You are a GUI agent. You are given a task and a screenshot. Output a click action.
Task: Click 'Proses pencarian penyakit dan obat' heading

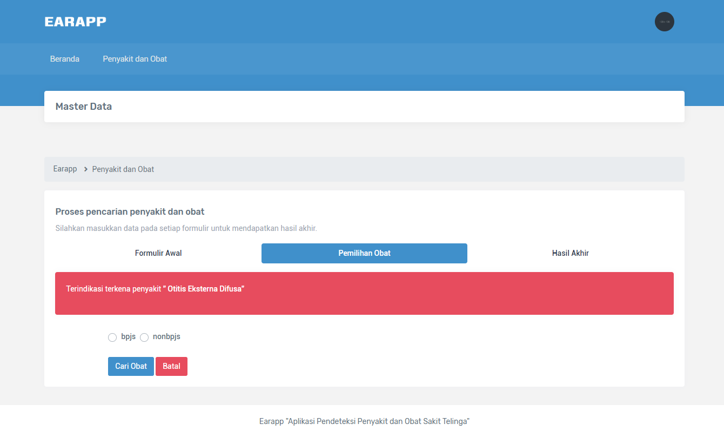coord(130,211)
